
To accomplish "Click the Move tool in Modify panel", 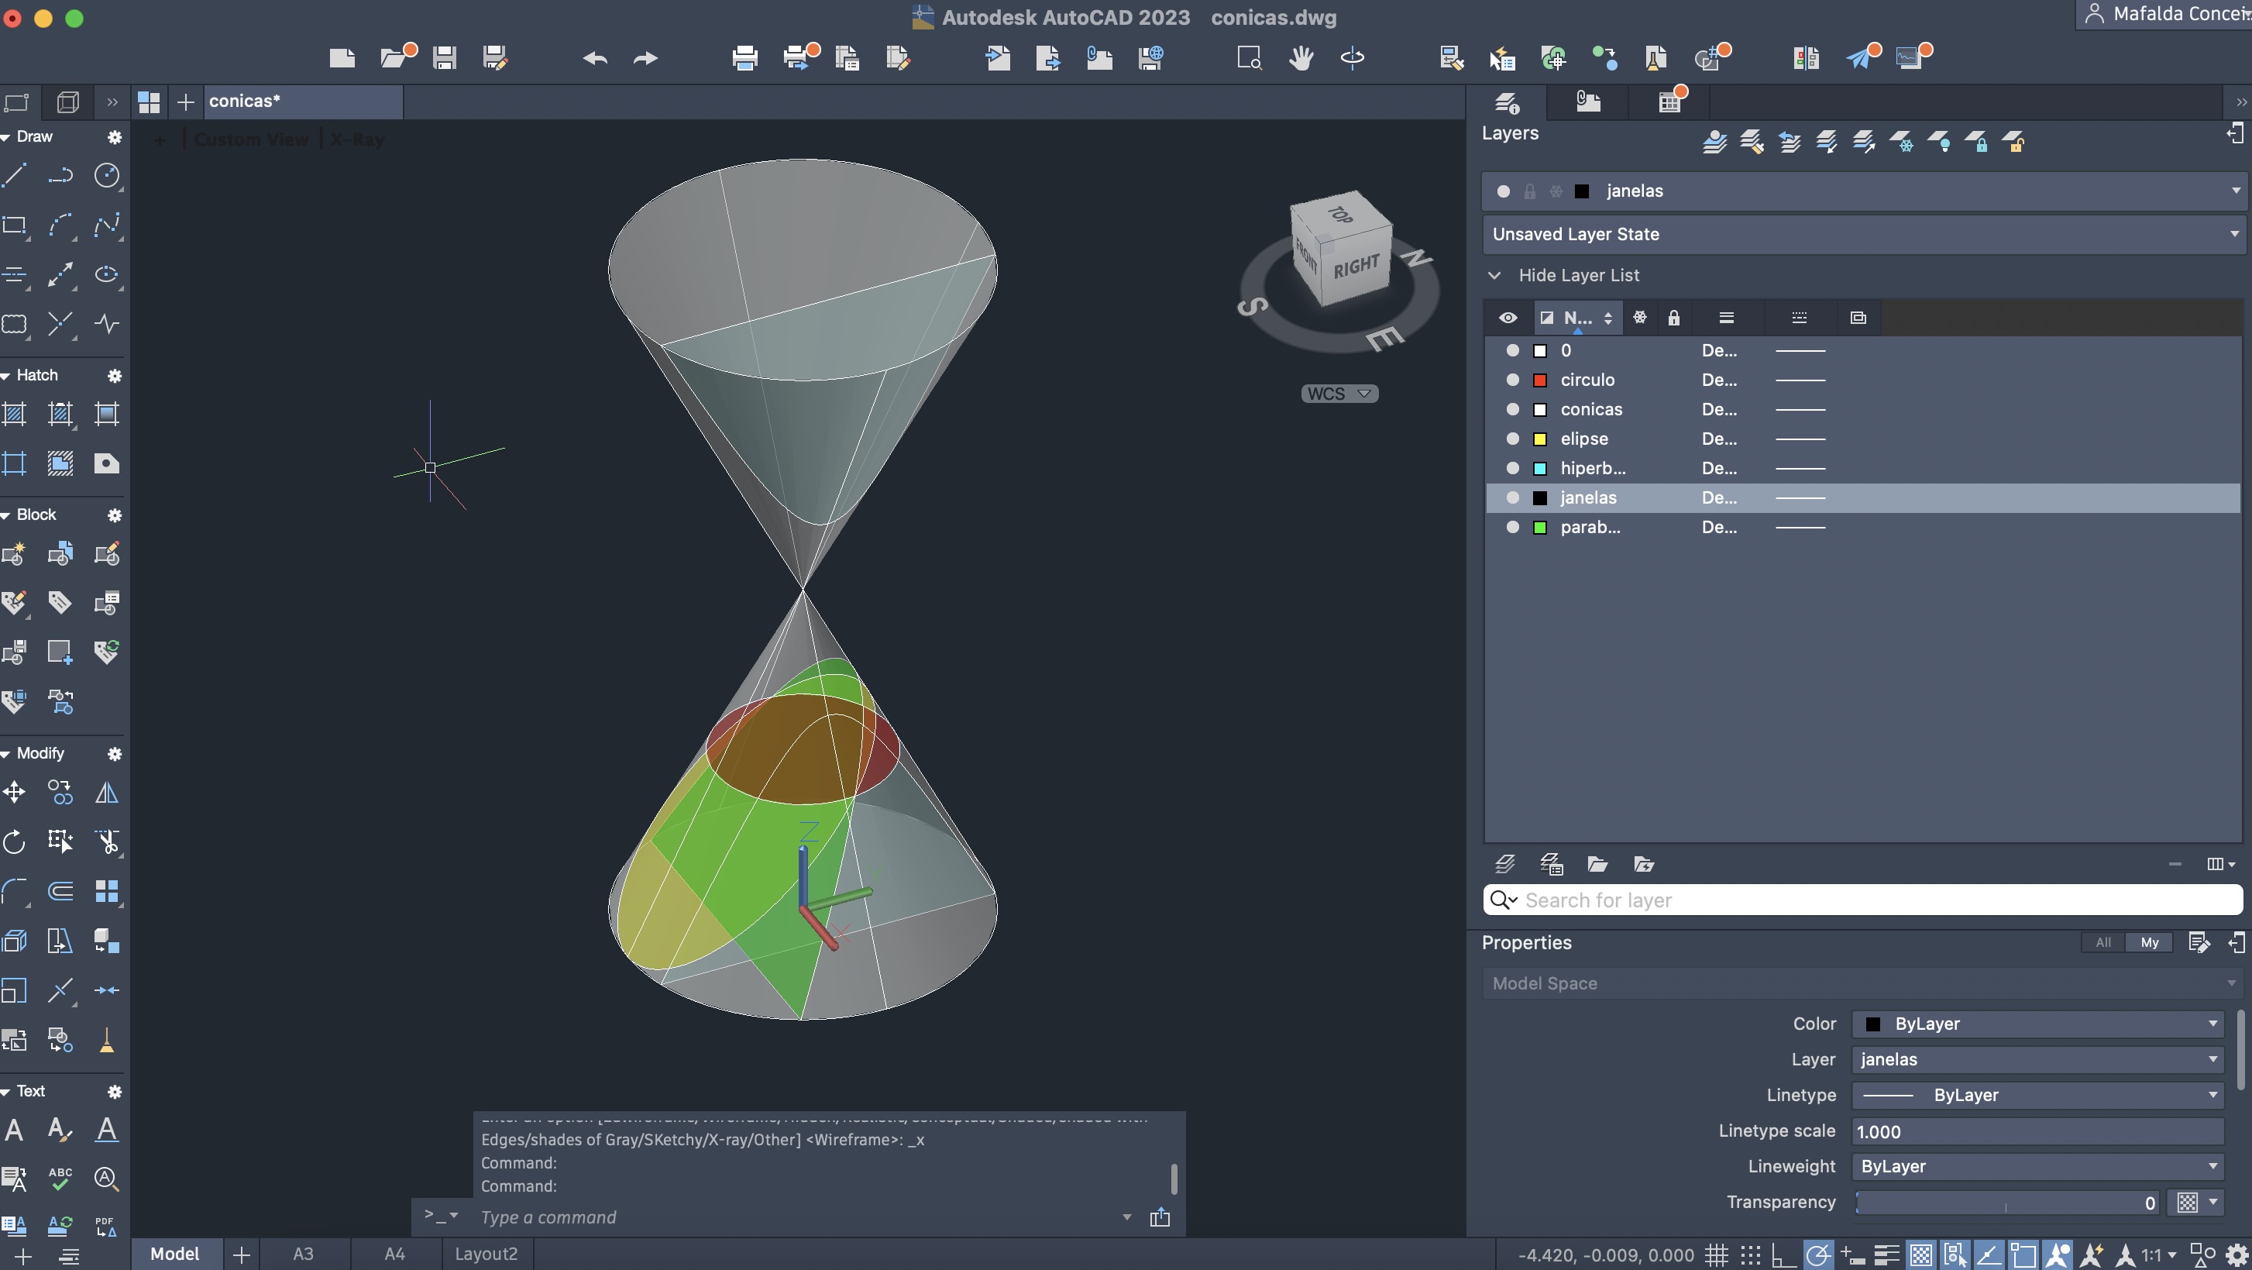I will click(14, 793).
